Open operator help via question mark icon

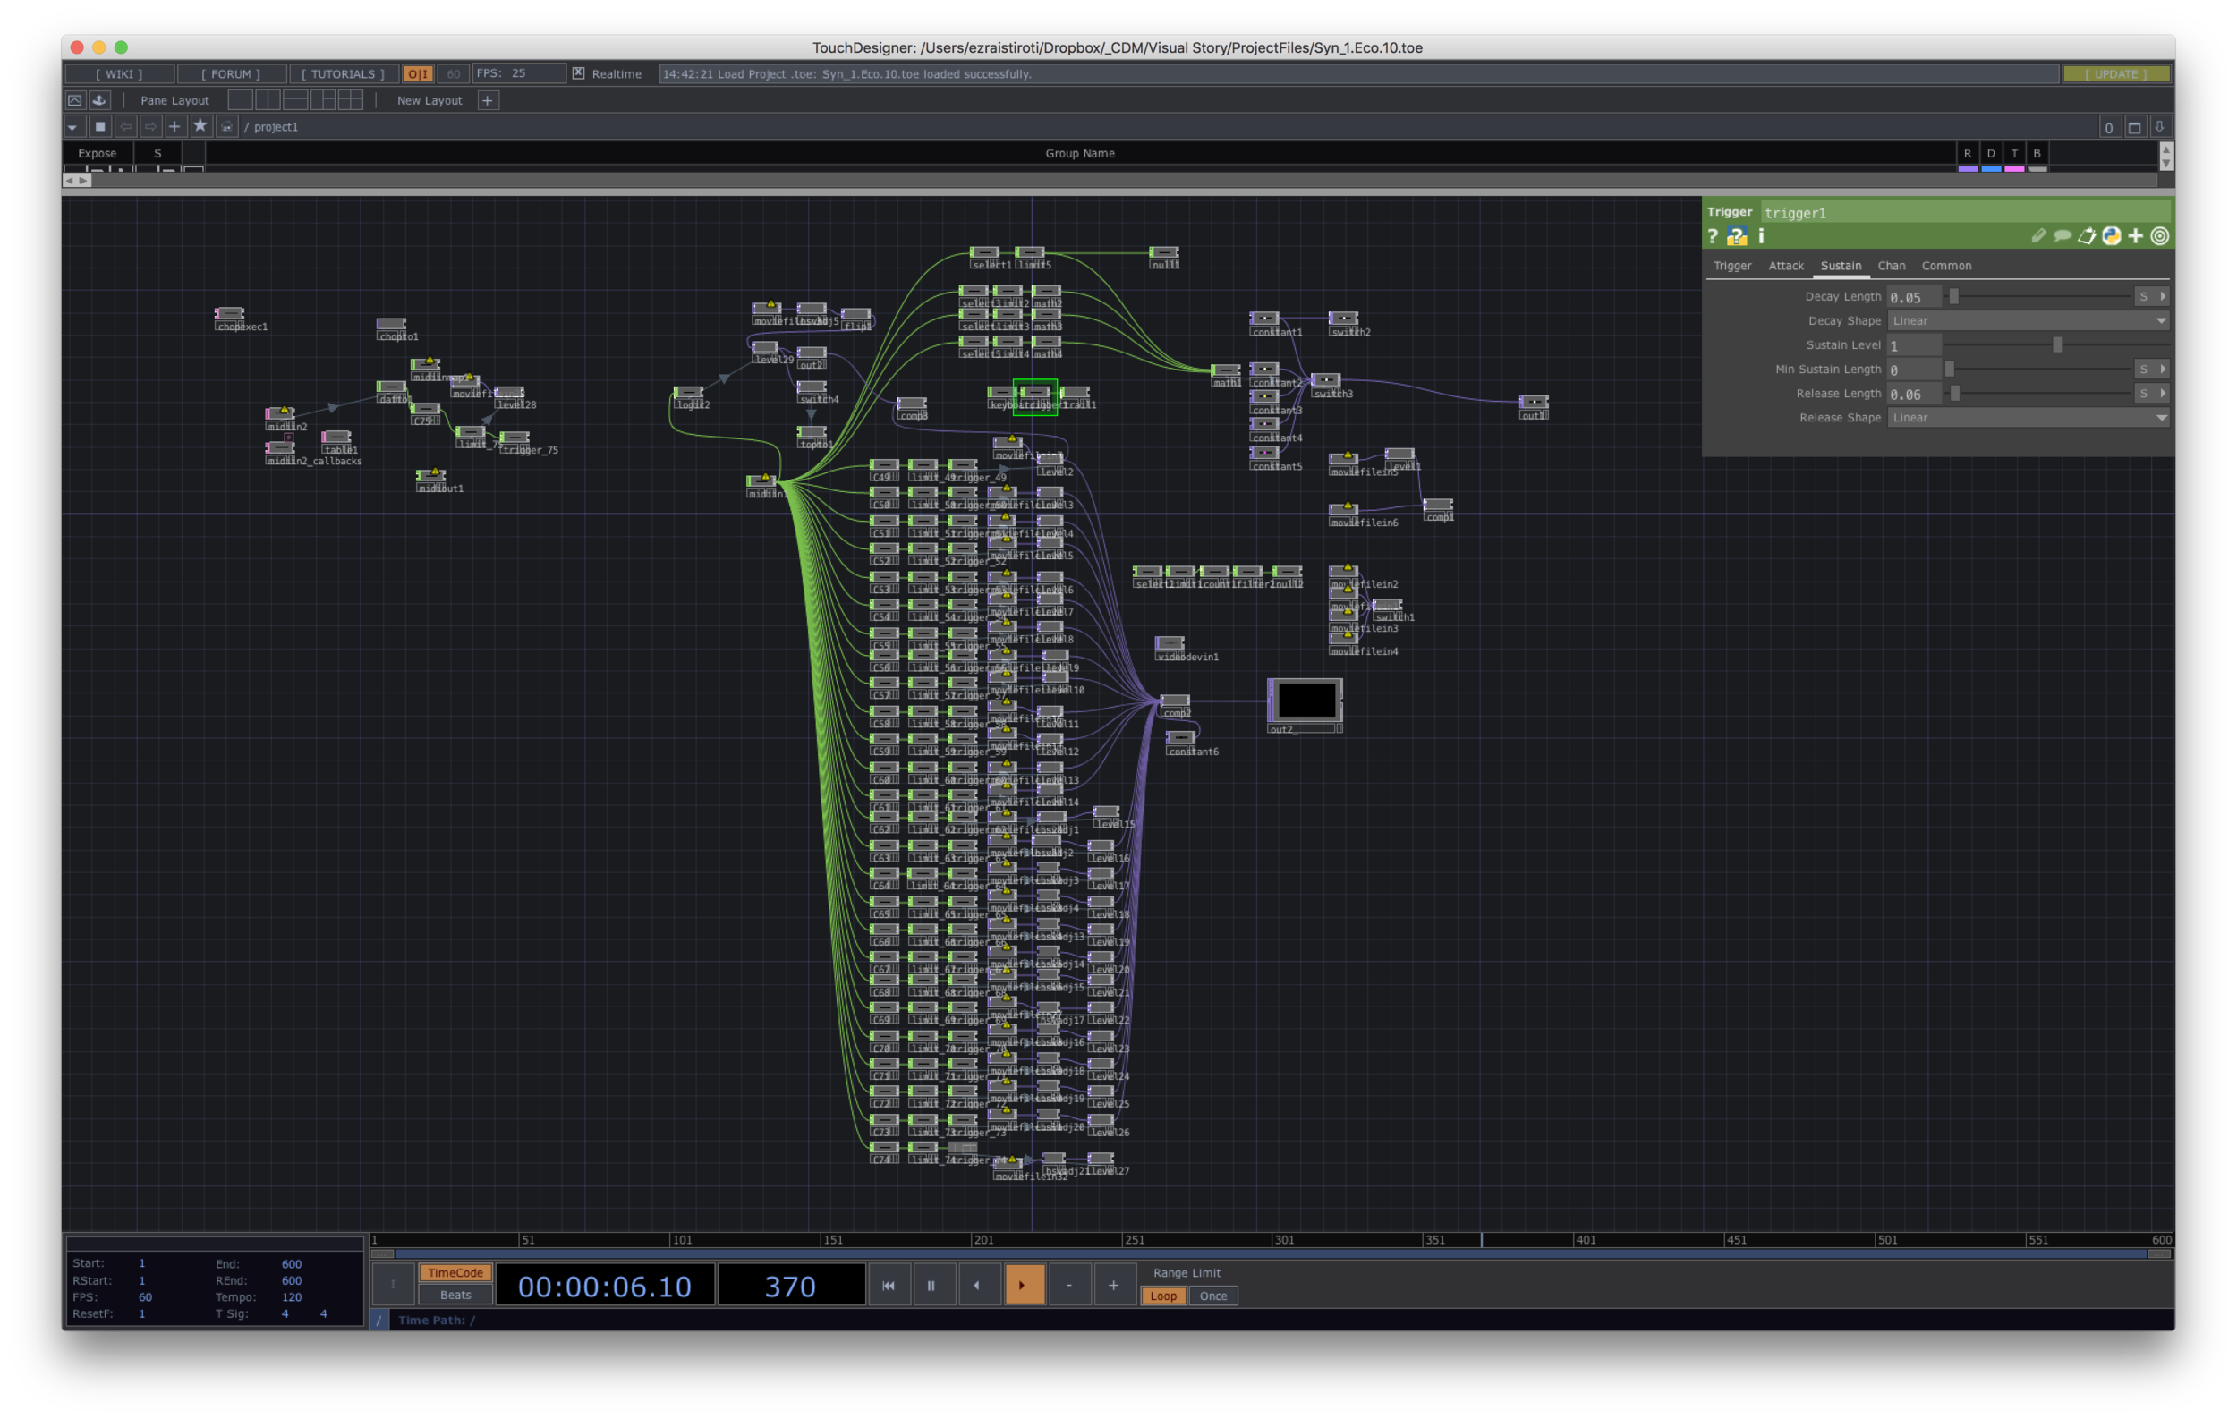click(1713, 237)
